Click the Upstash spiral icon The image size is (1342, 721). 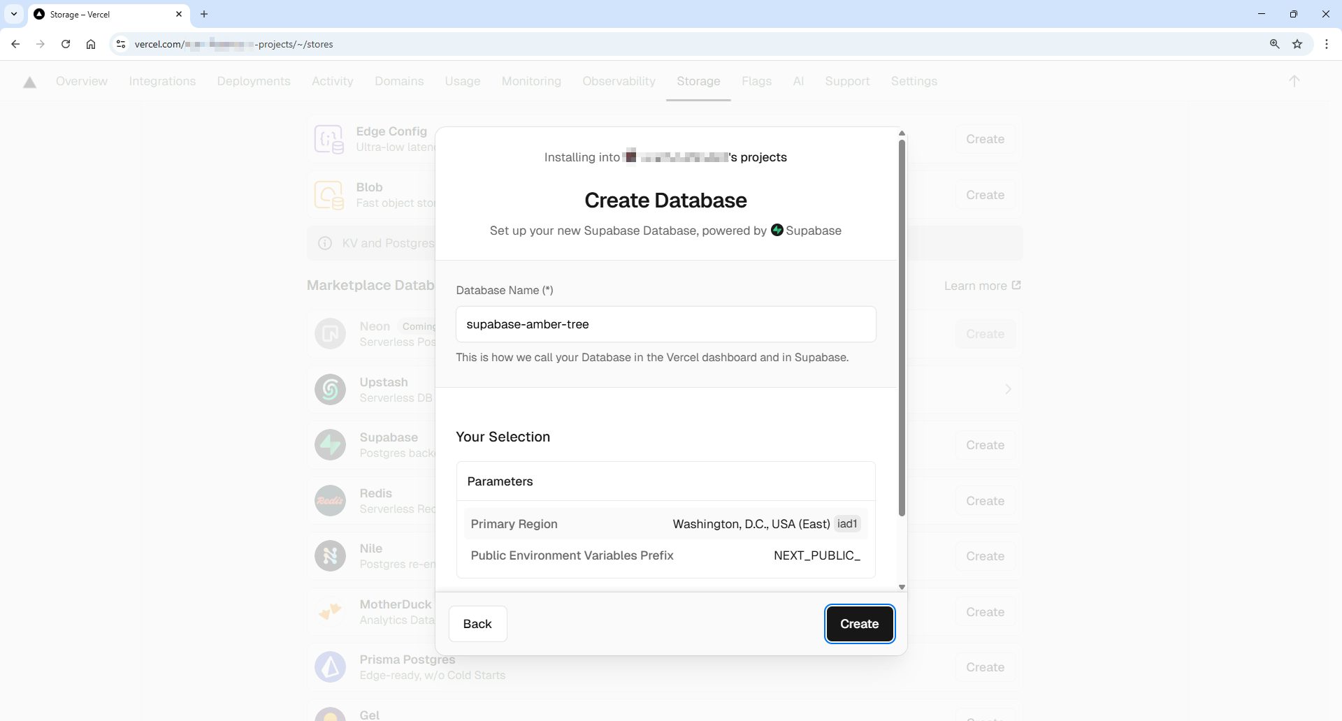pos(330,389)
